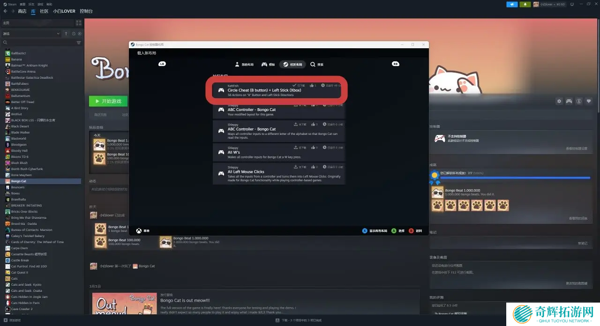Toggle the ready-to-play filter icon

tap(80, 34)
